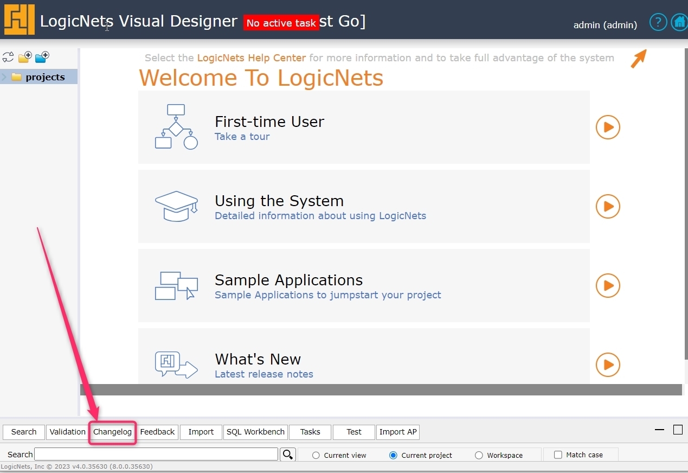Open the LogicNets Help Center link
The width and height of the screenshot is (688, 473).
tap(252, 58)
